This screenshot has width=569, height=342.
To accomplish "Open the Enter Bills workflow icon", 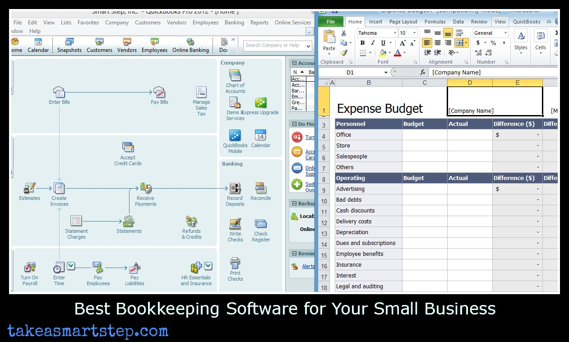I will [59, 92].
